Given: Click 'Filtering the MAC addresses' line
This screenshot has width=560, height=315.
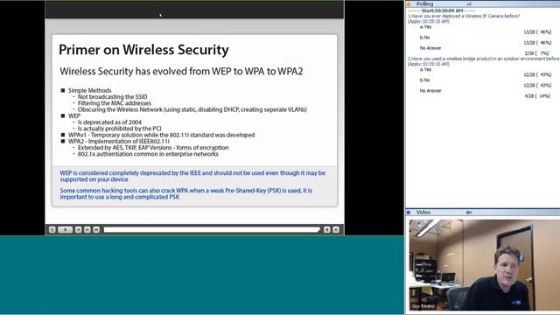Looking at the screenshot, I should point(115,103).
